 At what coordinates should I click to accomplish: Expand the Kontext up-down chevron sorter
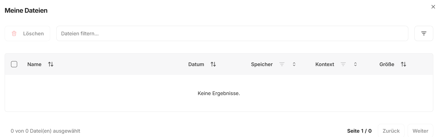tap(355, 64)
